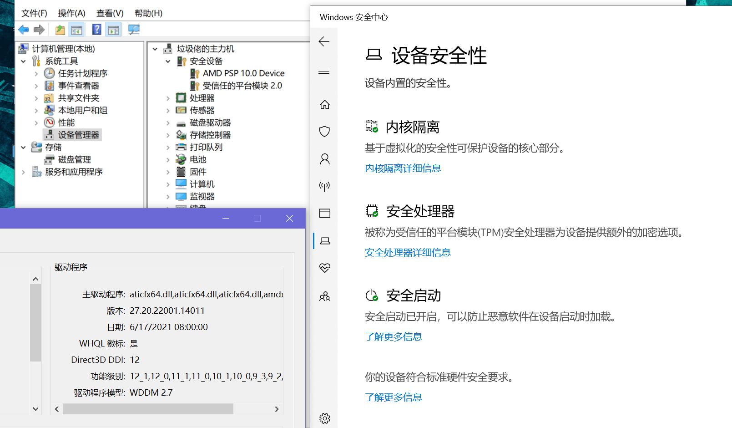This screenshot has height=428, width=732.
Task: Click the vertical scrollbar down arrow in driver dialog
Action: (x=35, y=409)
